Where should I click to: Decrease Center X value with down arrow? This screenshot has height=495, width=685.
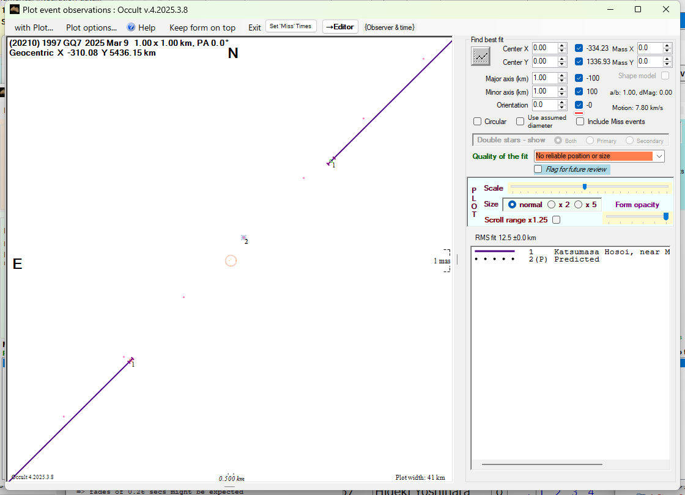coord(561,51)
